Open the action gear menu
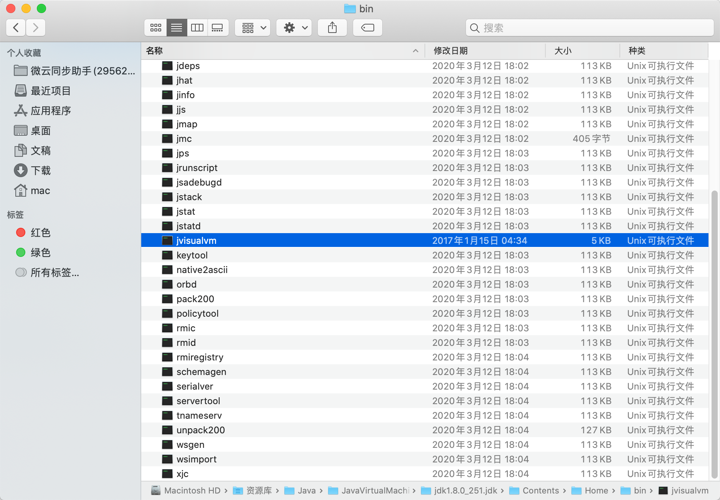This screenshot has width=720, height=500. tap(294, 28)
